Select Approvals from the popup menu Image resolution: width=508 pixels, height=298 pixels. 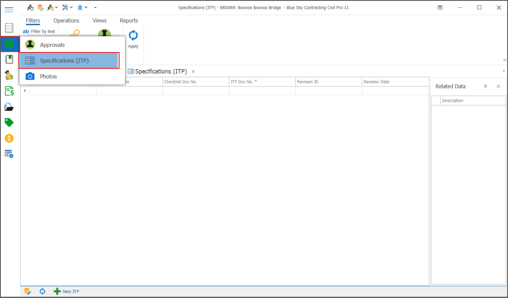tap(52, 45)
